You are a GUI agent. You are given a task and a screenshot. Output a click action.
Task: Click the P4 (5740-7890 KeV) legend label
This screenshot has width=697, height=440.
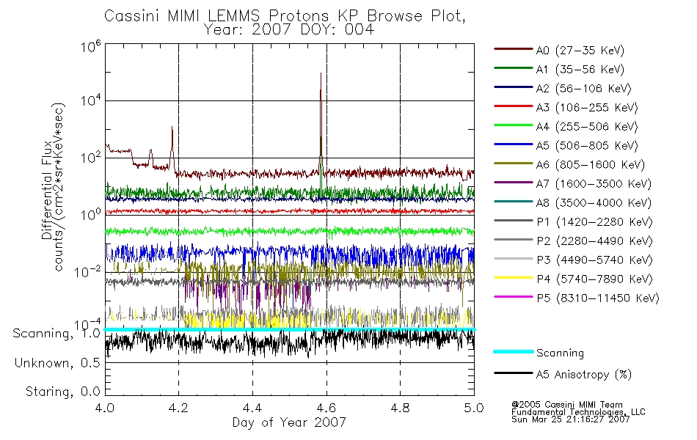coord(594,279)
